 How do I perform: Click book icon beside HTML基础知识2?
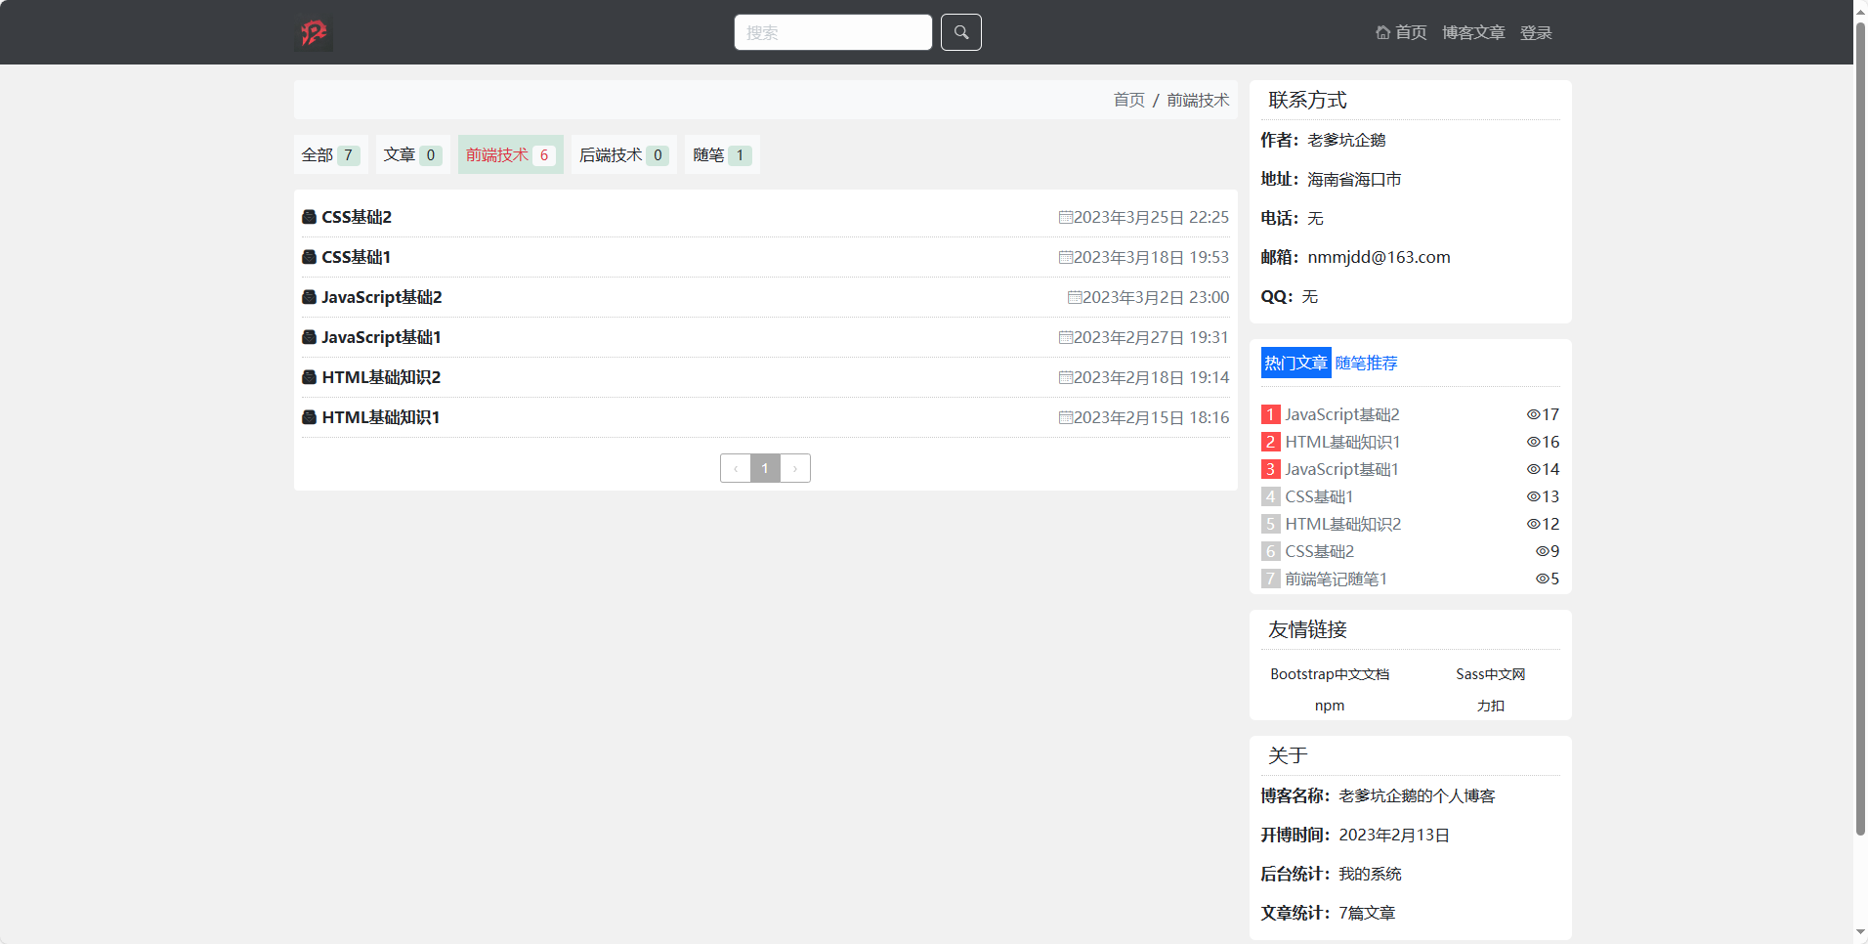(309, 377)
